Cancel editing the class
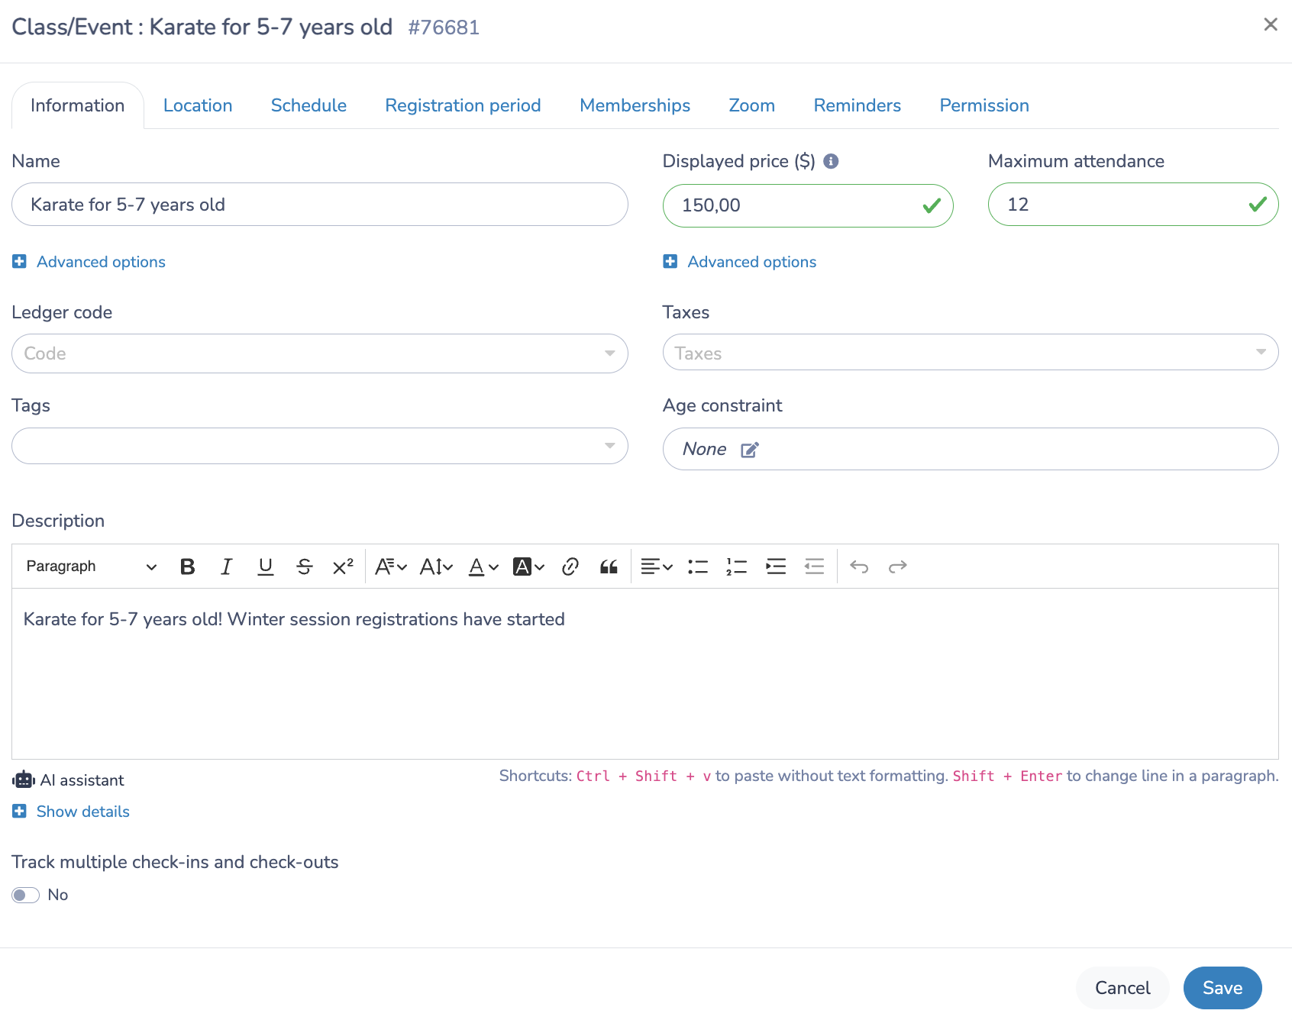Screen dimensions: 1292x1020 (x=1122, y=988)
